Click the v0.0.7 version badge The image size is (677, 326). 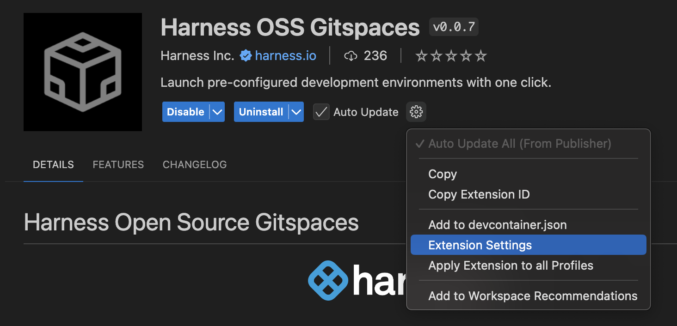(454, 27)
